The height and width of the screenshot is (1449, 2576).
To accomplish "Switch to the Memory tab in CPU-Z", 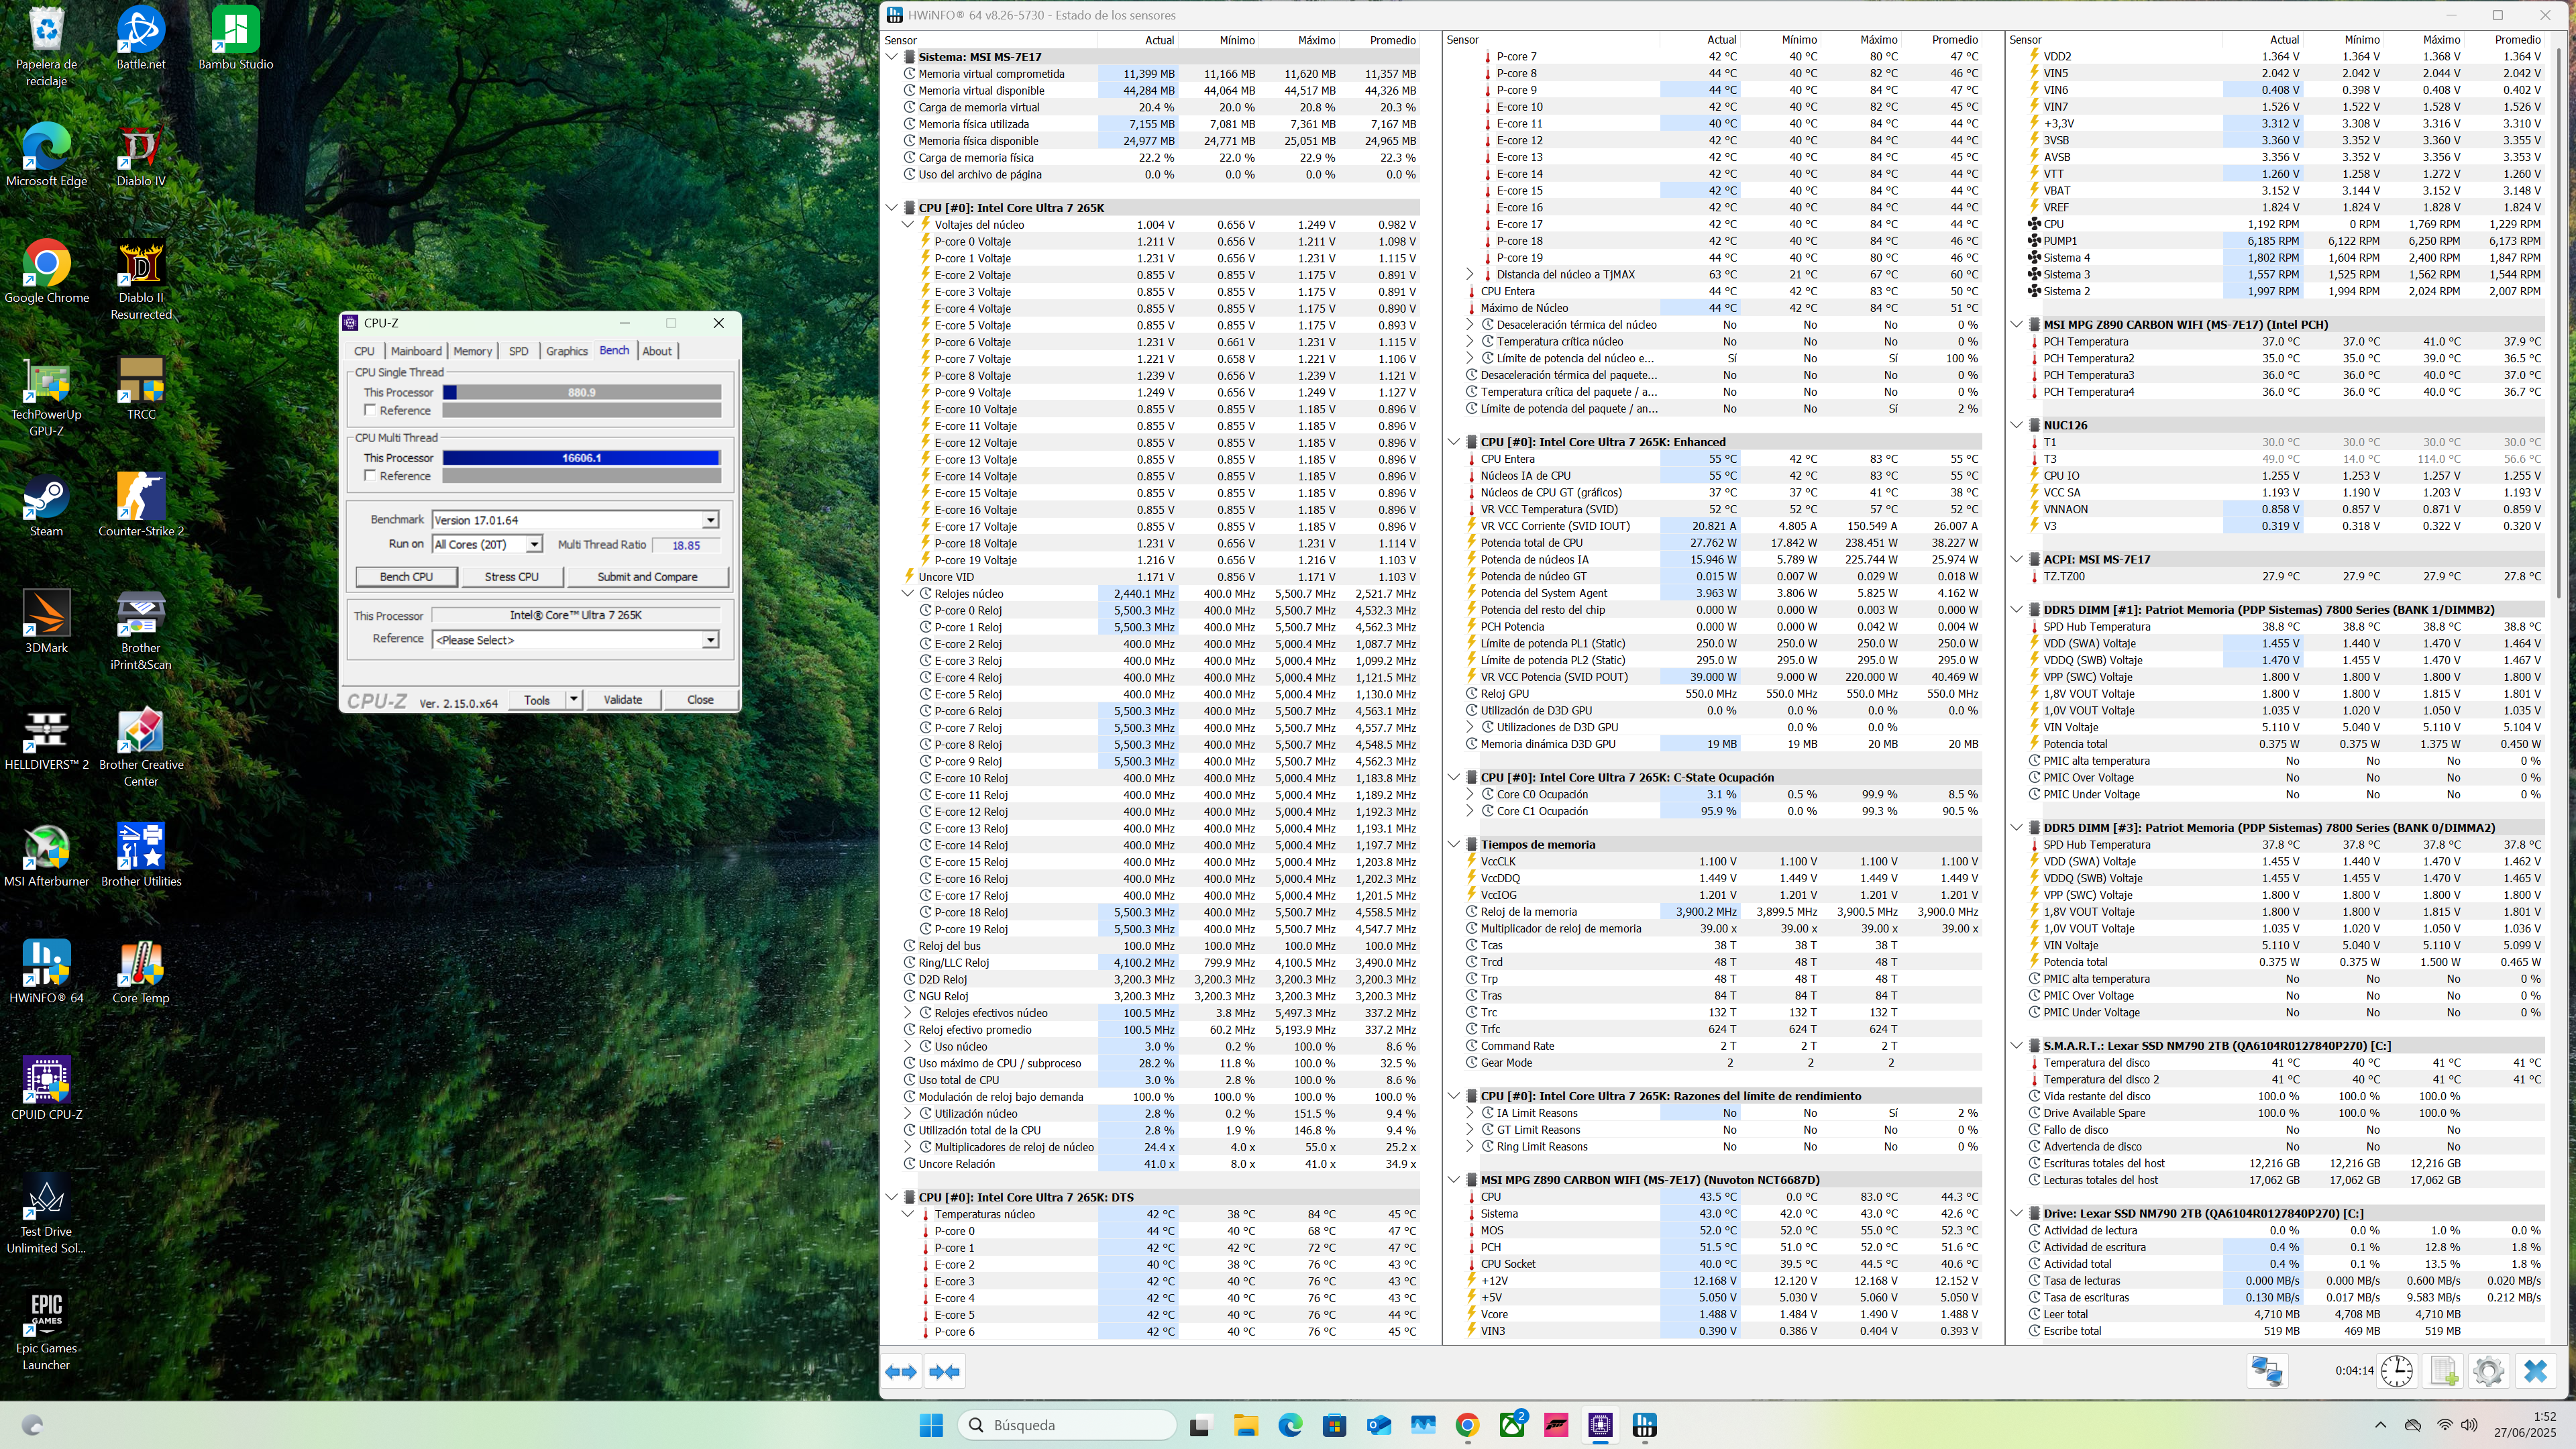I will [473, 351].
